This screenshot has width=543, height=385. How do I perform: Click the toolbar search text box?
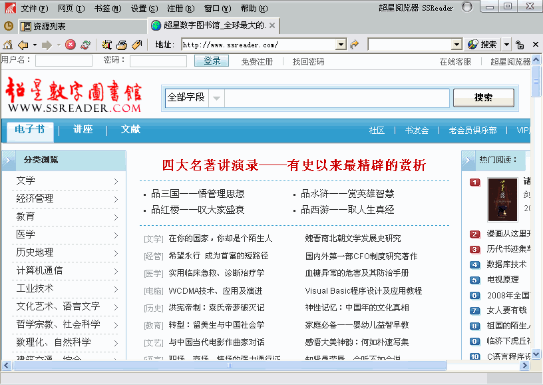(x=411, y=45)
